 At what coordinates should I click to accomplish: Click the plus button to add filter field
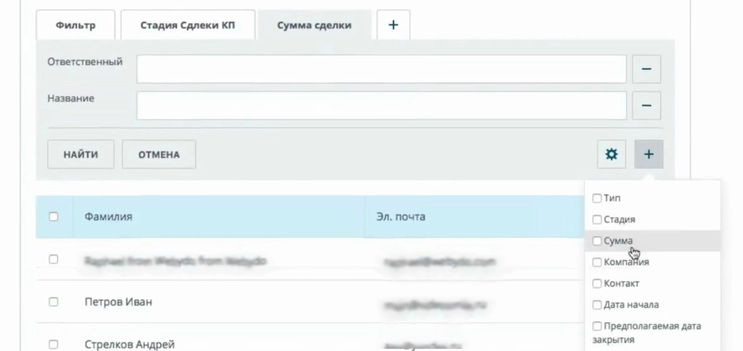click(x=648, y=154)
